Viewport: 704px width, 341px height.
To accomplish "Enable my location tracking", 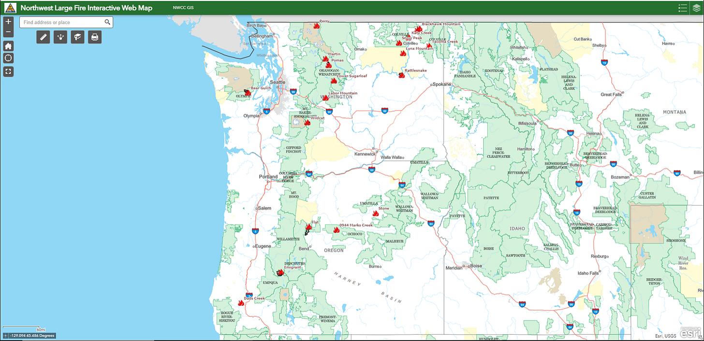I will (x=8, y=58).
